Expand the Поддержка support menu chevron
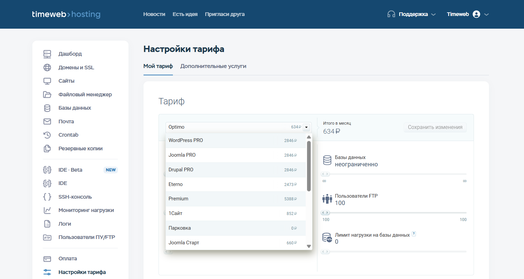The image size is (524, 279). click(x=434, y=15)
